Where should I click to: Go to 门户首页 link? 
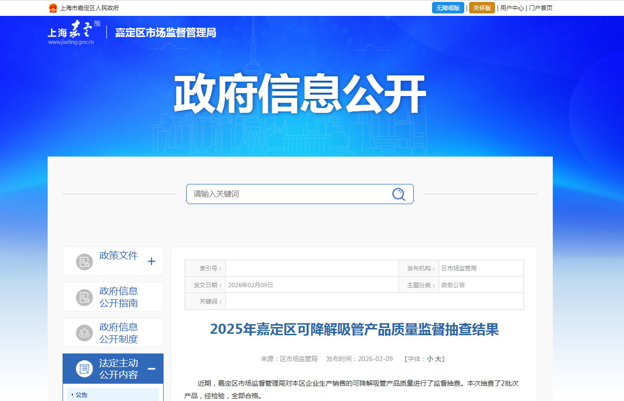(x=541, y=8)
